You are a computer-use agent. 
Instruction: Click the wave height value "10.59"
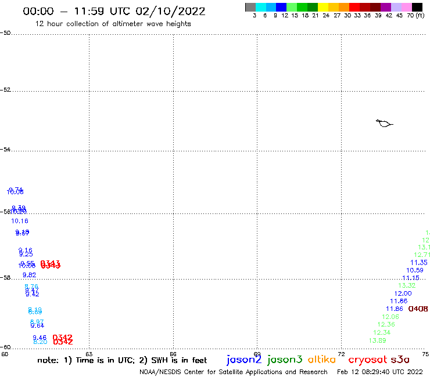click(415, 270)
